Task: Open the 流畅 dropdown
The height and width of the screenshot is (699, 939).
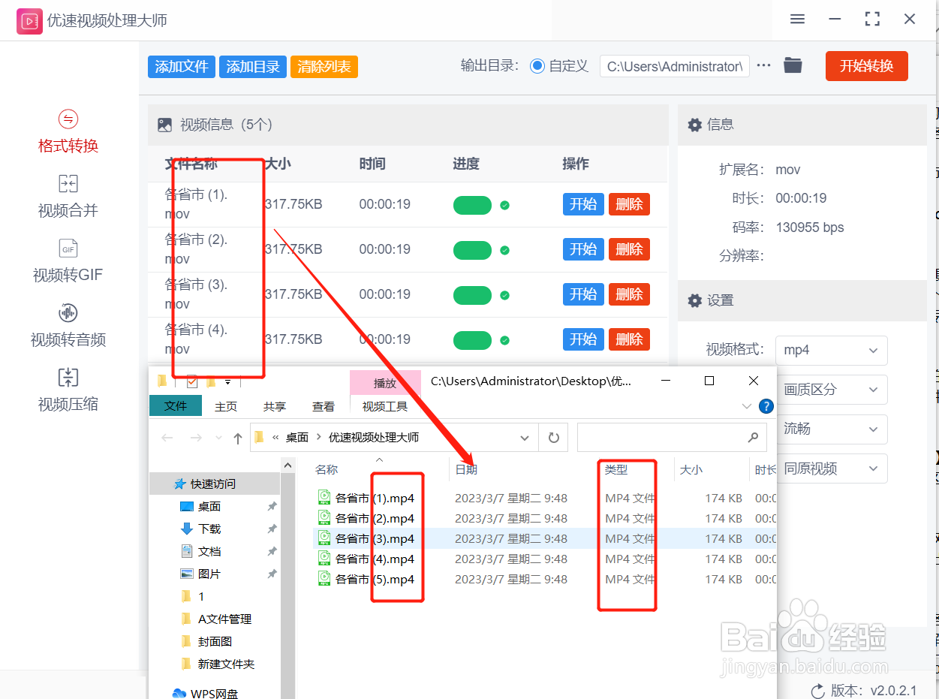Action: pyautogui.click(x=831, y=429)
